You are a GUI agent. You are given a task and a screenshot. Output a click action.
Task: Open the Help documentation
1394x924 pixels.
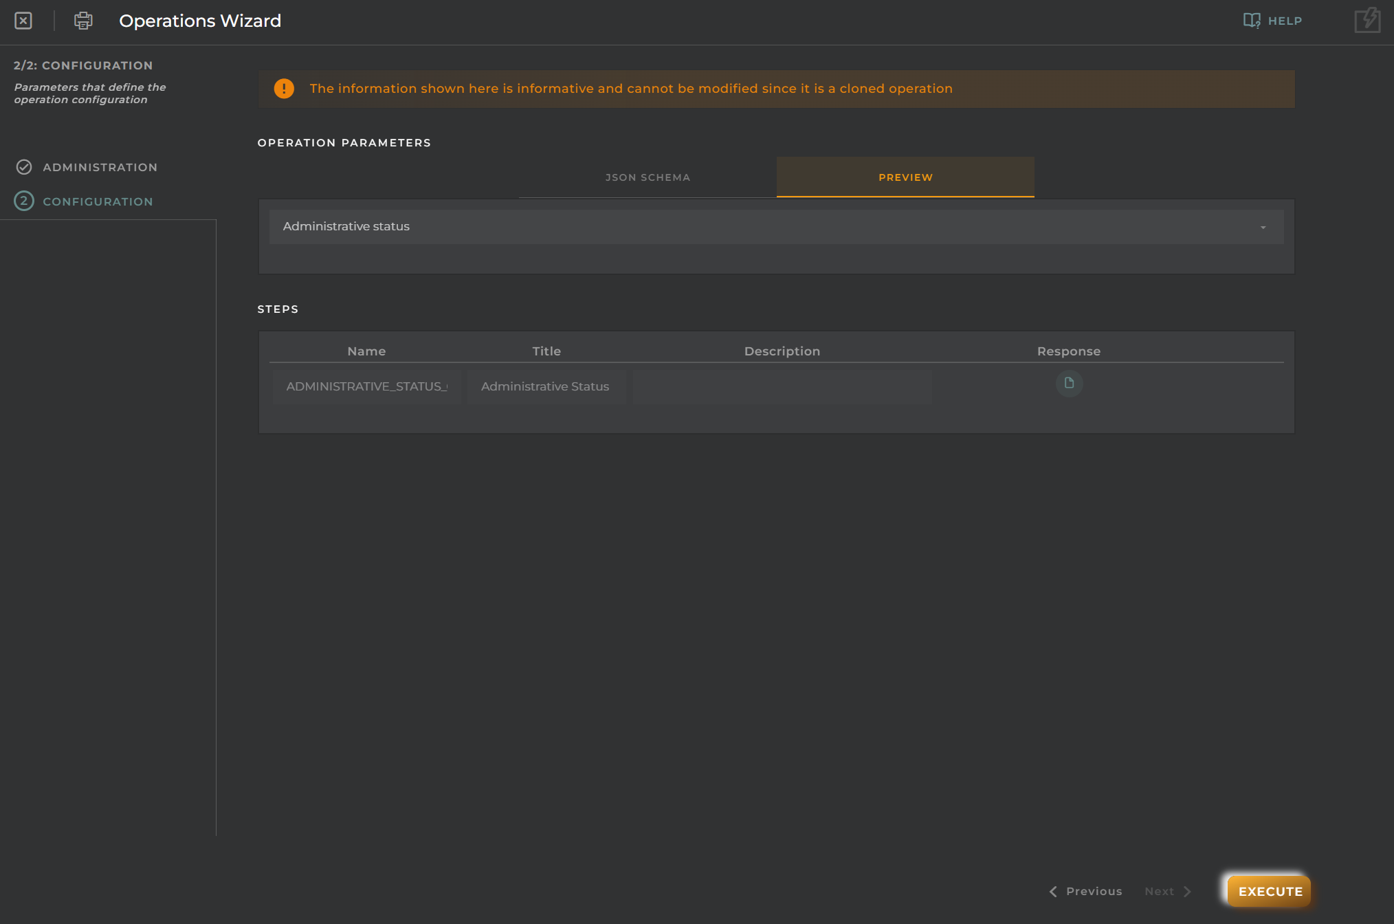tap(1272, 21)
